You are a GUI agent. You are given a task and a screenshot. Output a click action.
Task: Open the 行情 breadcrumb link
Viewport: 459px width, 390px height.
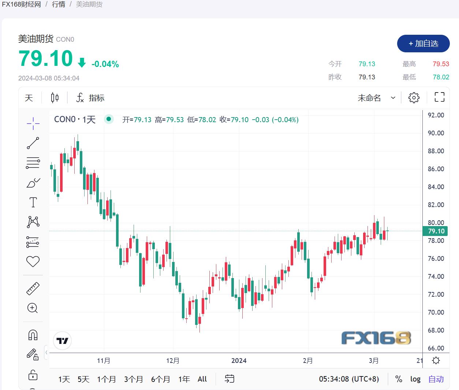tap(59, 4)
